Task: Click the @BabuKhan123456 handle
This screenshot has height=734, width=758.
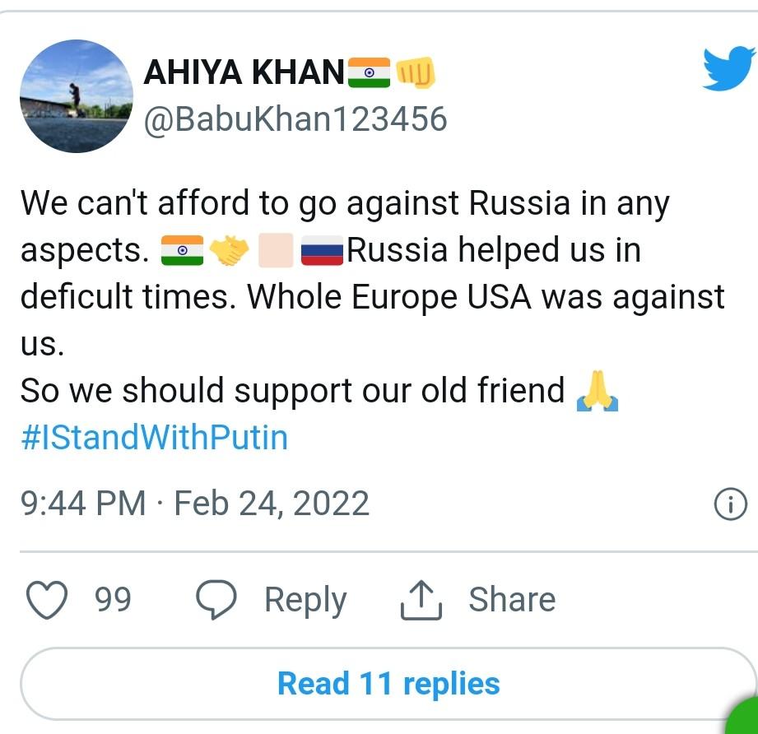Action: click(295, 119)
